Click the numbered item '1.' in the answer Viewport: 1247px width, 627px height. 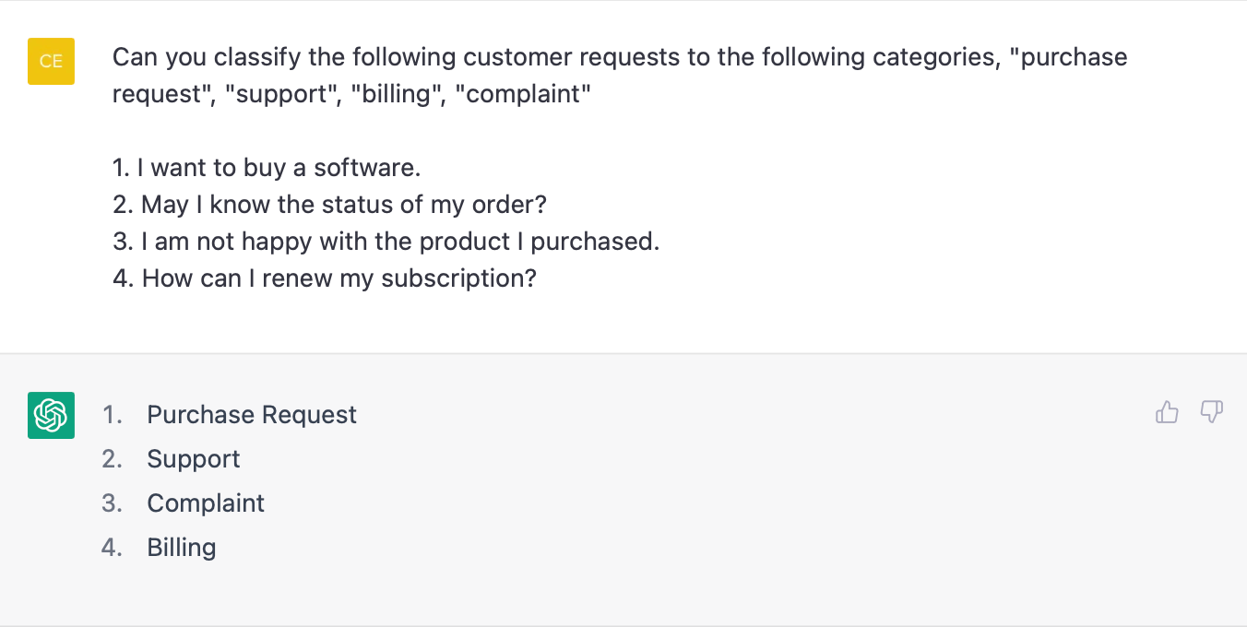click(112, 414)
